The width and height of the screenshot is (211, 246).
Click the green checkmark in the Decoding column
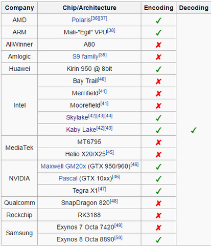pyautogui.click(x=194, y=130)
